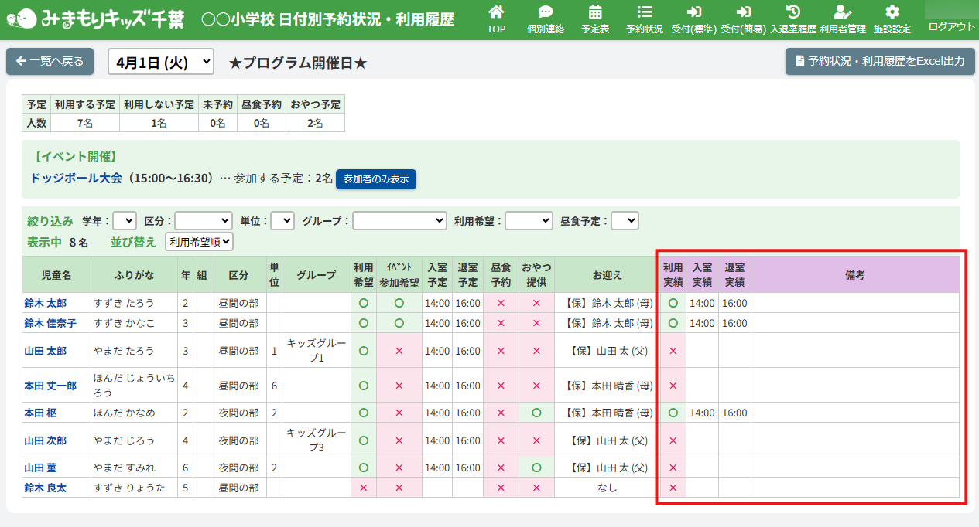Click the 予約状況 list icon
The image size is (979, 527).
tap(645, 12)
